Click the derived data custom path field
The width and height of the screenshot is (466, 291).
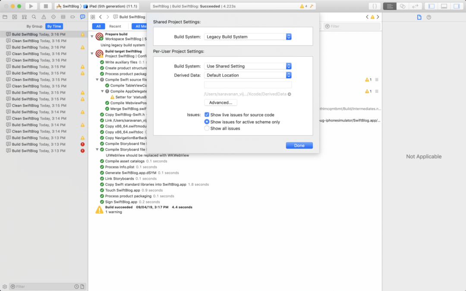click(248, 84)
